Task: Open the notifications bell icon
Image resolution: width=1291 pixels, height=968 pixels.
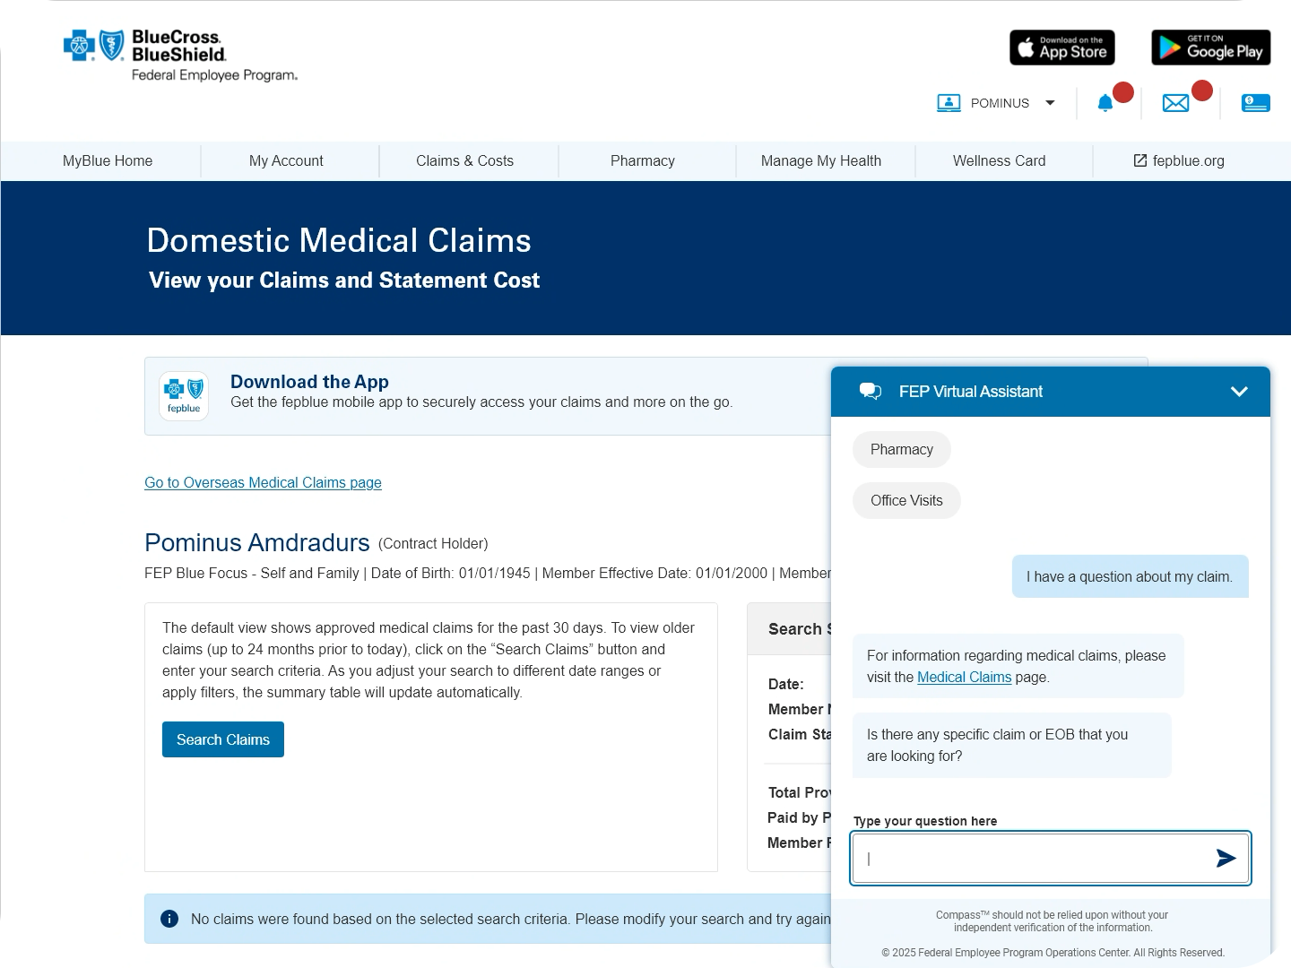Action: pos(1105,103)
